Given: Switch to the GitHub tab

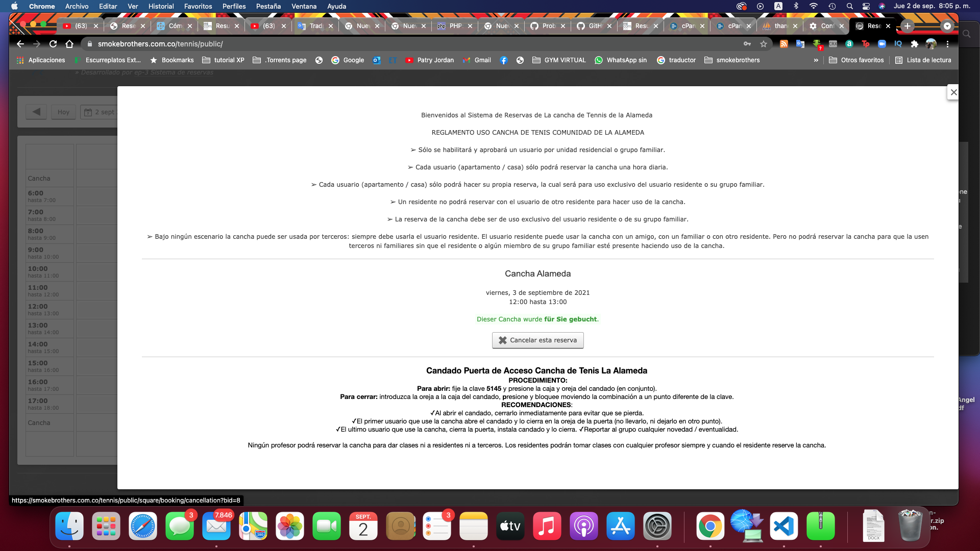Looking at the screenshot, I should click(x=592, y=26).
